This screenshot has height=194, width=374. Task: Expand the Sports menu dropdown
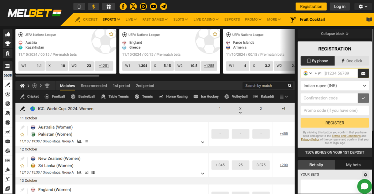coord(111,20)
